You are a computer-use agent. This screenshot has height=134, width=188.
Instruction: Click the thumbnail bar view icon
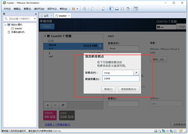point(117,9)
